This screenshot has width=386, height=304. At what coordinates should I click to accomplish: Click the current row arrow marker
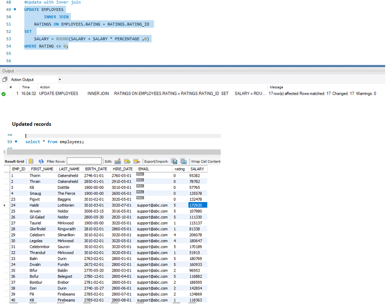4,205
